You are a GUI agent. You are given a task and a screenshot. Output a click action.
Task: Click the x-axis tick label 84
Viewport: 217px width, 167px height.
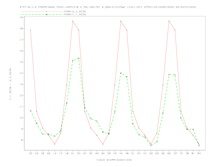(199, 153)
